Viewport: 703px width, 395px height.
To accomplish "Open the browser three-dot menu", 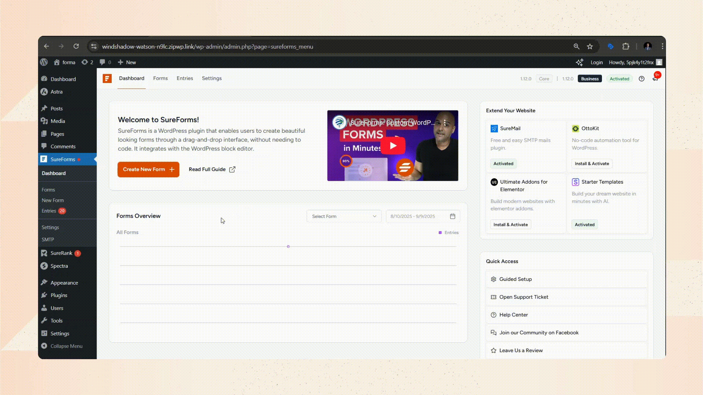I will [x=662, y=46].
